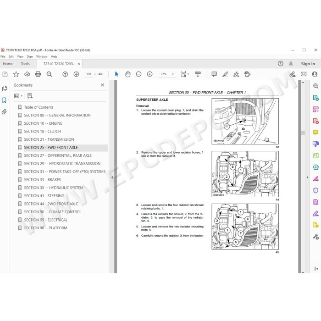
Task: Open the Help question mark icon
Action: tap(281, 64)
